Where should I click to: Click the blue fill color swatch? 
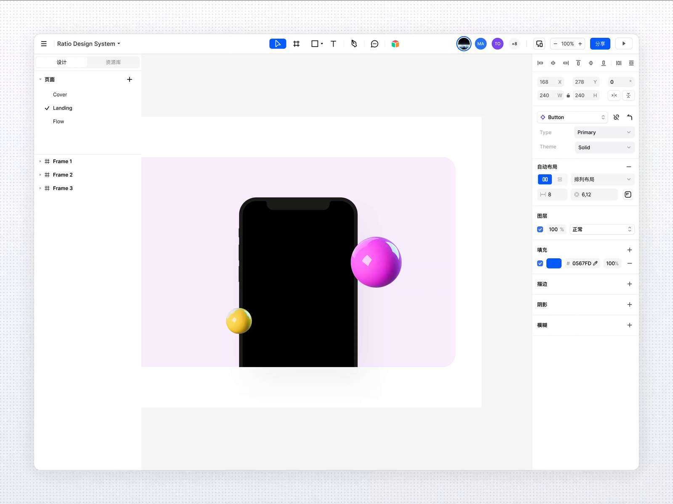click(x=554, y=263)
